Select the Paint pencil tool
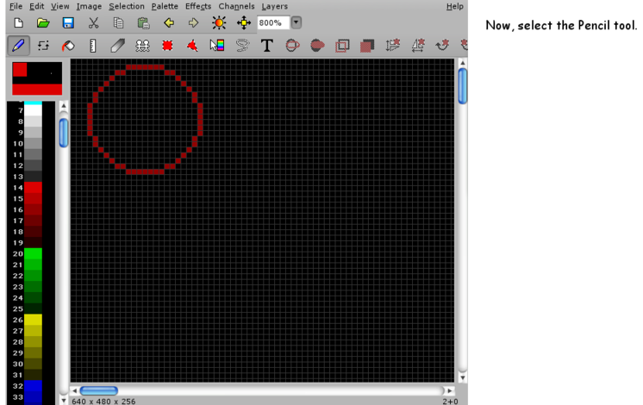 [x=17, y=45]
